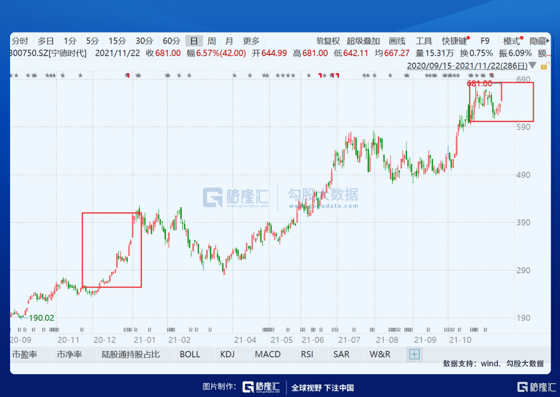
Task: Click the 390 price axis label
Action: 523,222
